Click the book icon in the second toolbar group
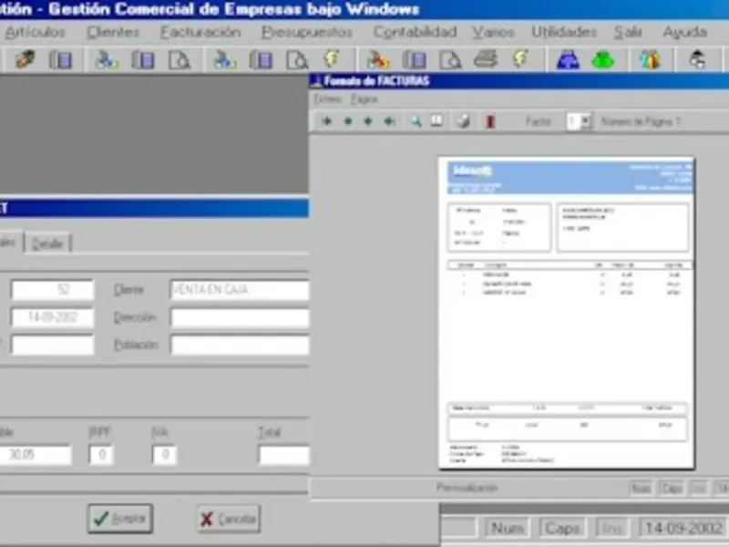Image resolution: width=729 pixels, height=547 pixels. click(x=143, y=60)
